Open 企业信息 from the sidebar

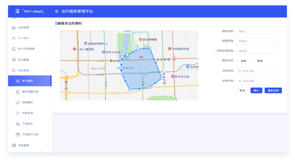(23, 27)
